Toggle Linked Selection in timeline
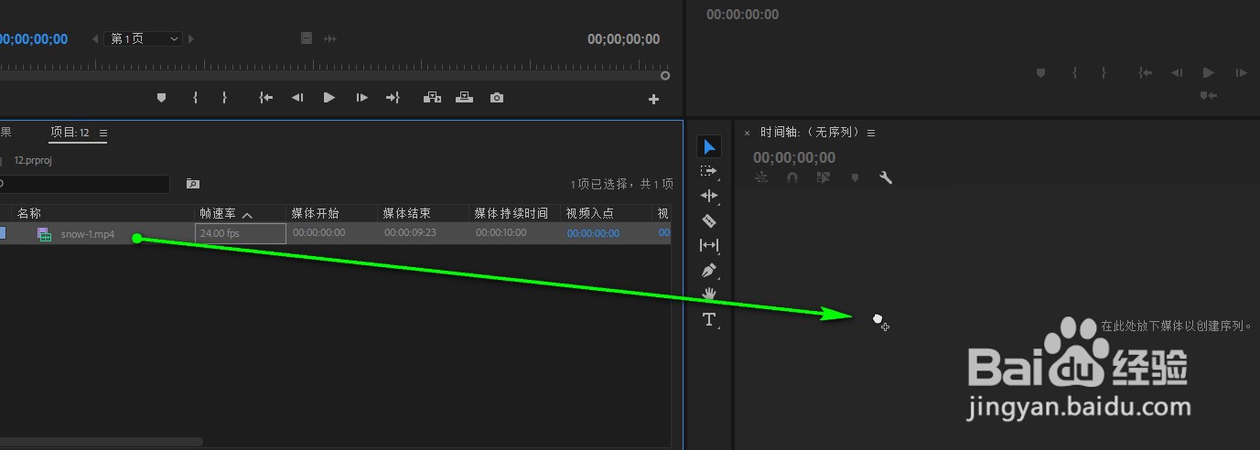This screenshot has width=1260, height=450. pos(824,178)
